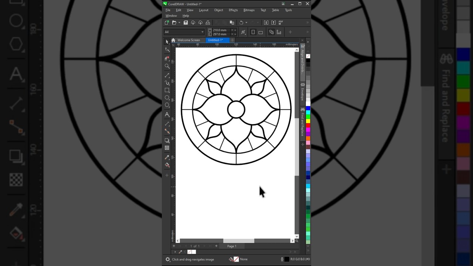
Task: Pick the blue swatch in color palette
Action: coord(308,108)
